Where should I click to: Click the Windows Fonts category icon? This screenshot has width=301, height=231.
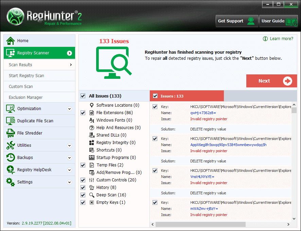pos(91,120)
